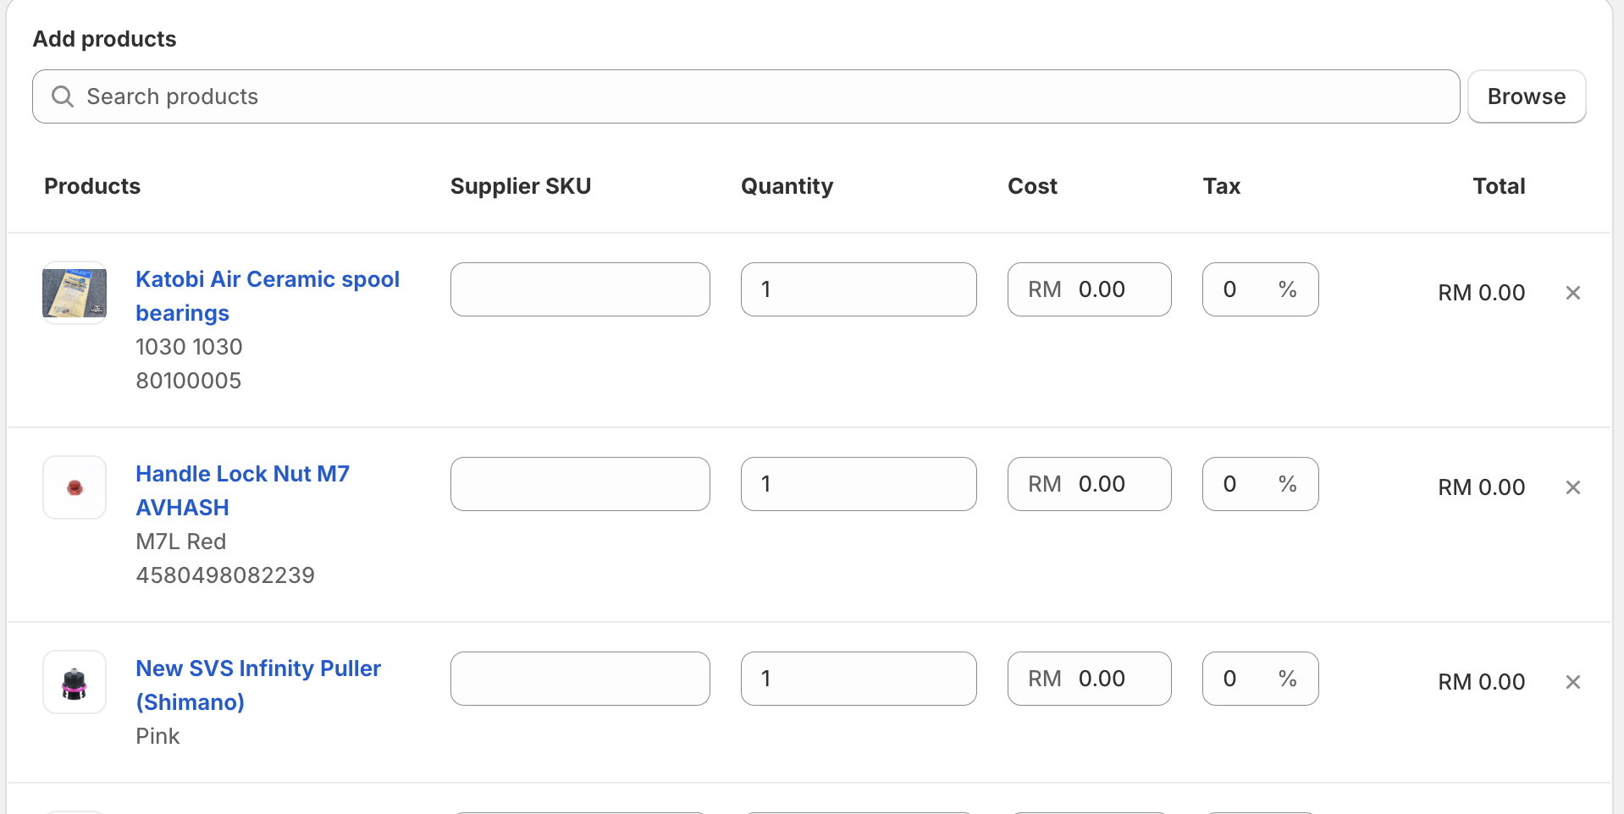Remove Handle Lock Nut M7 AVHASH row
This screenshot has width=1624, height=814.
point(1572,487)
